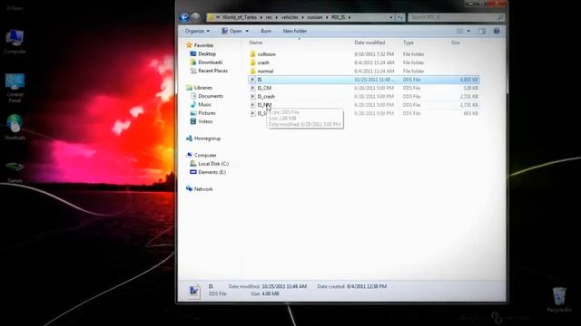This screenshot has width=581, height=326.
Task: Click the crash folder icon
Action: coord(252,62)
